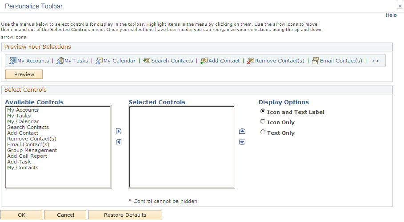The width and height of the screenshot is (404, 222).
Task: Click My Calendar text in preview toolbar
Action: coord(119,61)
